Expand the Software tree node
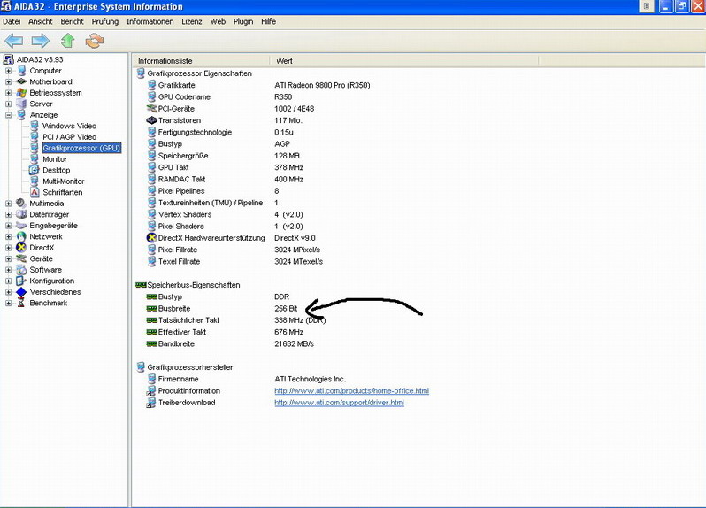 click(8, 270)
